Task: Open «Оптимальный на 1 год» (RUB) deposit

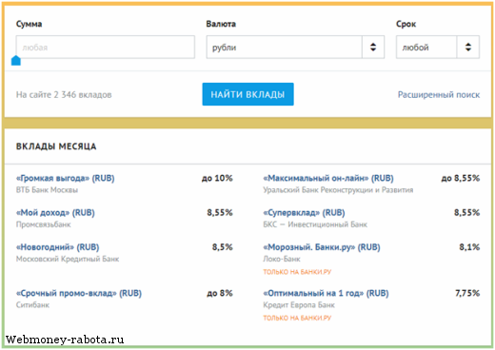Action: pos(326,293)
